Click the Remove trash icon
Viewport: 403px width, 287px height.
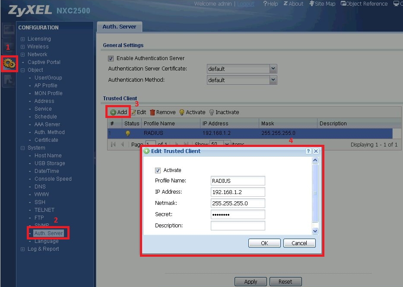[152, 112]
